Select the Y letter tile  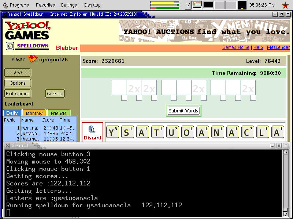tap(112, 132)
